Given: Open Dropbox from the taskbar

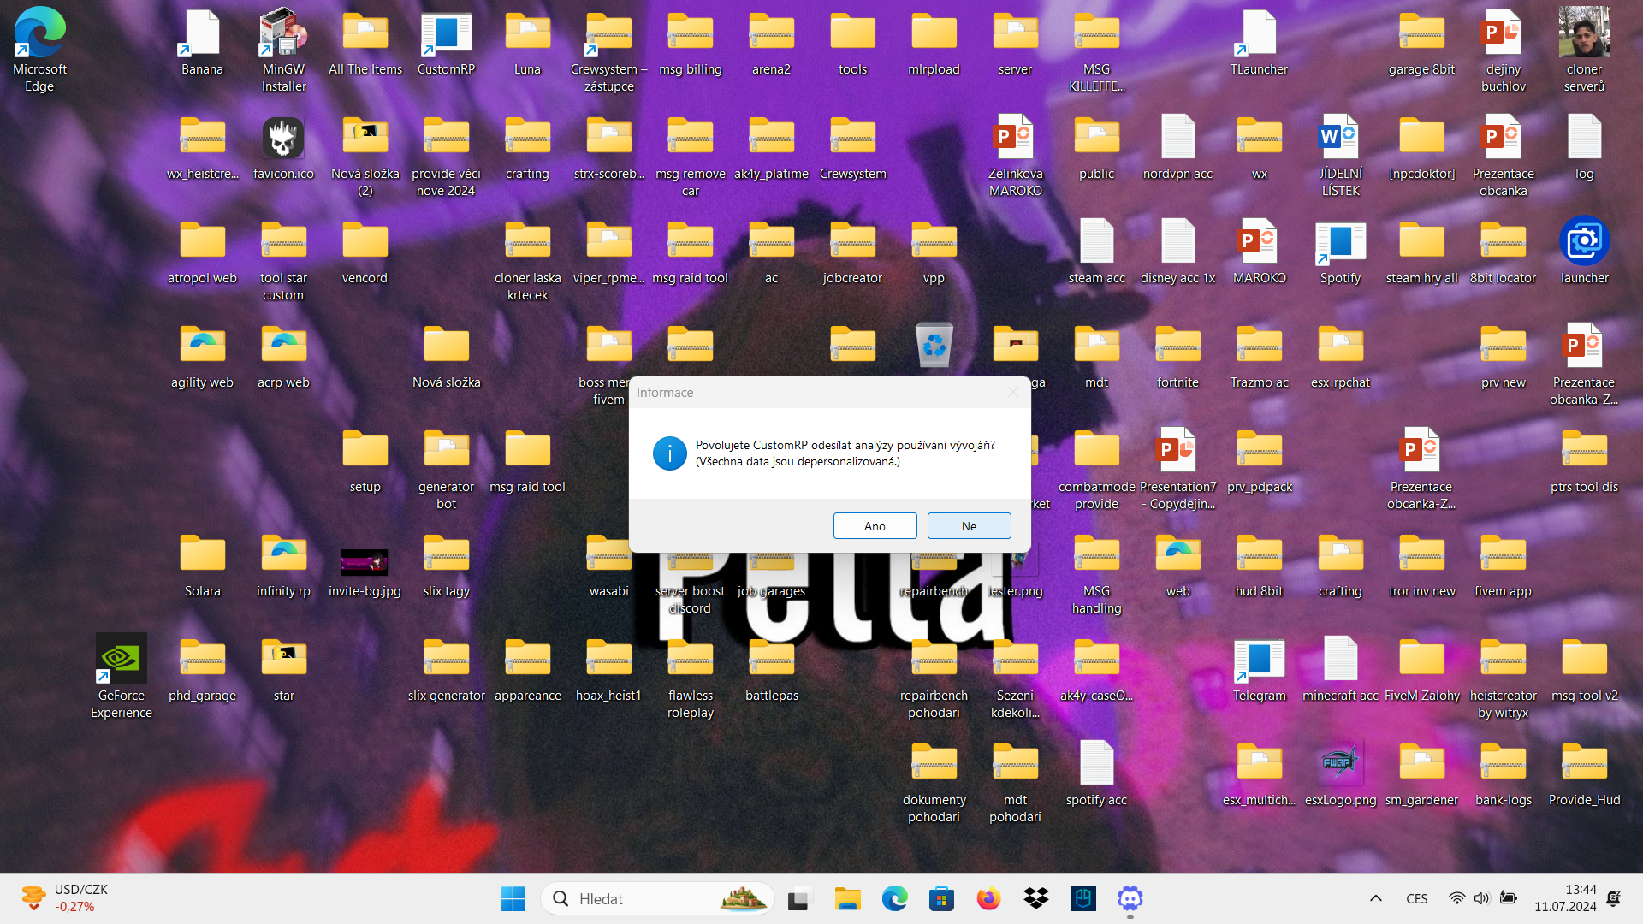Looking at the screenshot, I should coord(1035,898).
